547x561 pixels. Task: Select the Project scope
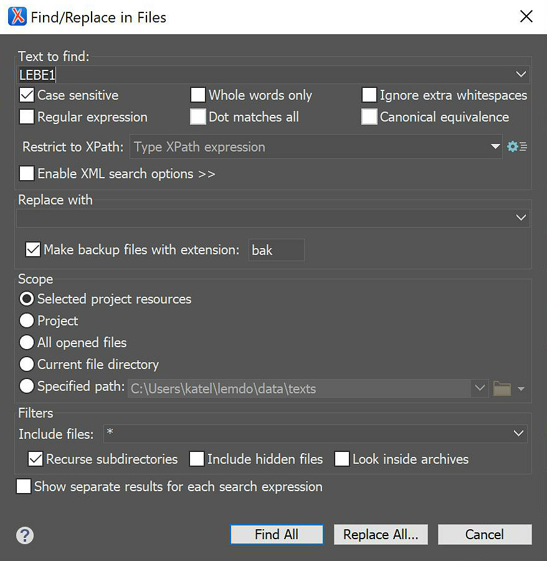click(26, 320)
